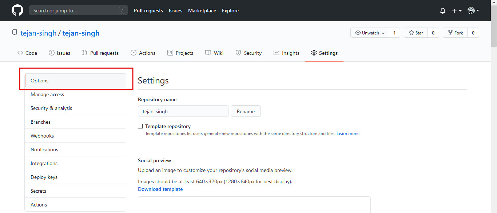Open Deploy keys settings

[75, 177]
